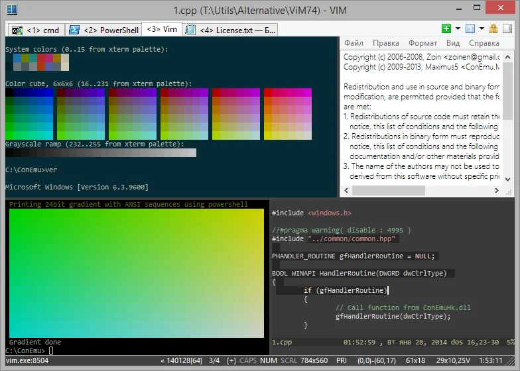Open the Файл menu
The width and height of the screenshot is (520, 371).
(x=354, y=43)
